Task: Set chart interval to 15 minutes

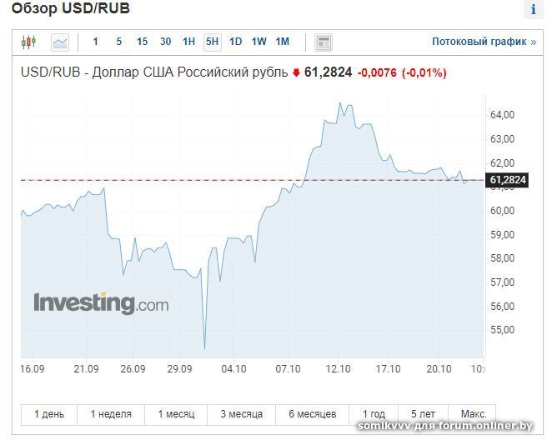Action: (143, 42)
